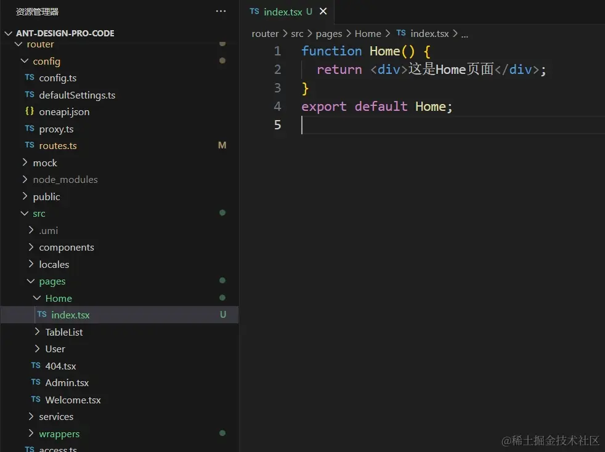605x452 pixels.
Task: Click the pages breadcrumb segment
Action: click(329, 34)
